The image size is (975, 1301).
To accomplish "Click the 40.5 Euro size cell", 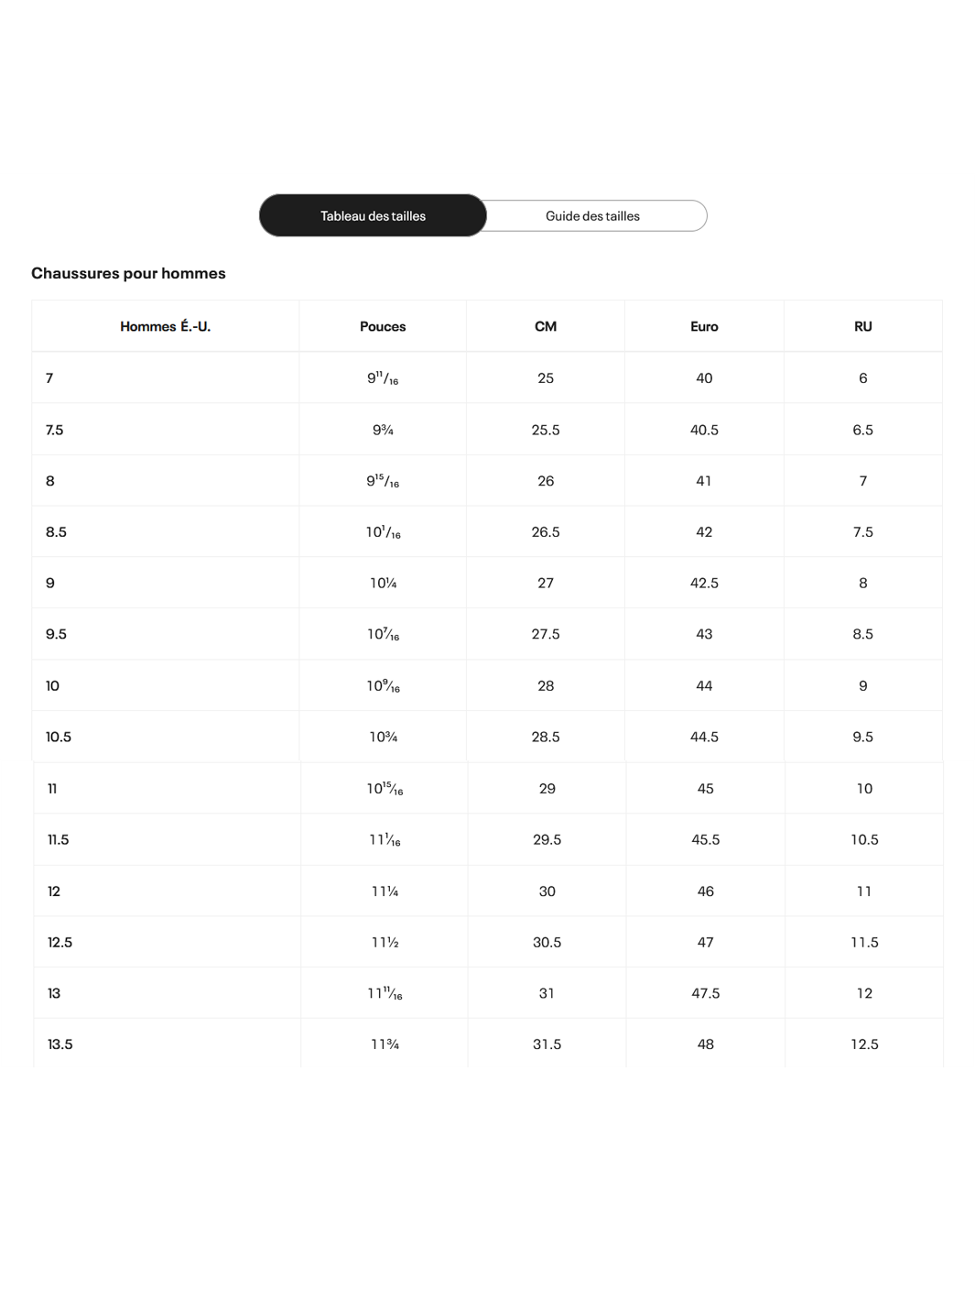I will click(x=704, y=430).
